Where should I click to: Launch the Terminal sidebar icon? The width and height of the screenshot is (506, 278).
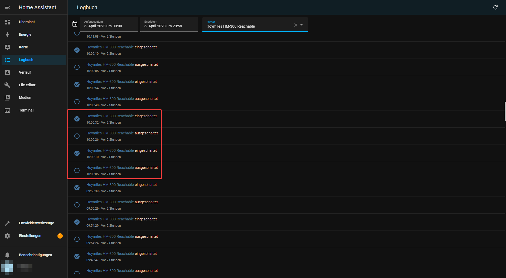click(x=7, y=110)
